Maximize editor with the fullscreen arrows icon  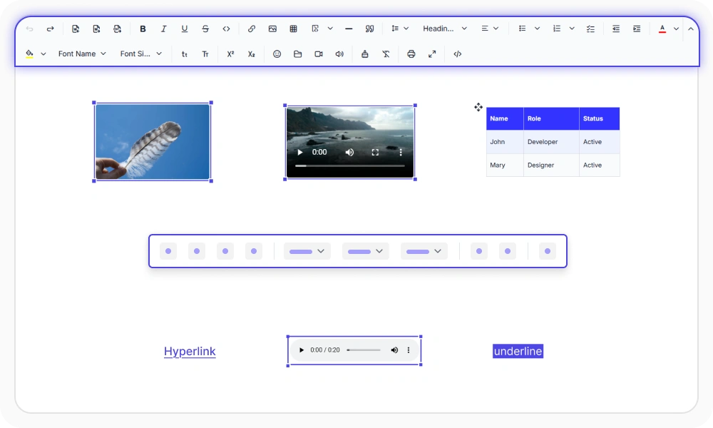(x=432, y=54)
